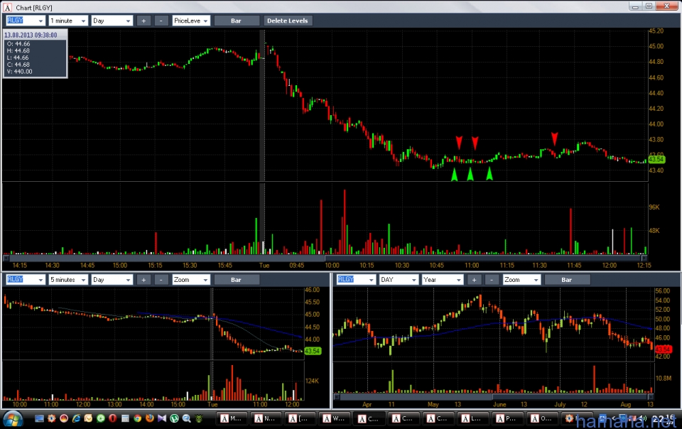Click the Delete Levels button
682x429 pixels.
coord(287,21)
